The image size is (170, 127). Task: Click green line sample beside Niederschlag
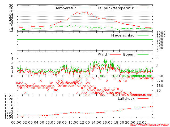[x=143, y=35]
